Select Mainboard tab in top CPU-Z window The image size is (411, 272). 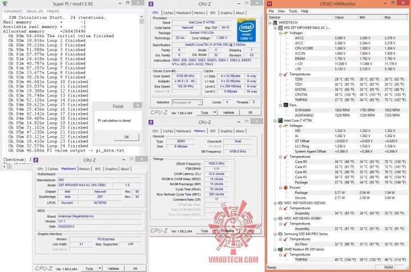(183, 13)
